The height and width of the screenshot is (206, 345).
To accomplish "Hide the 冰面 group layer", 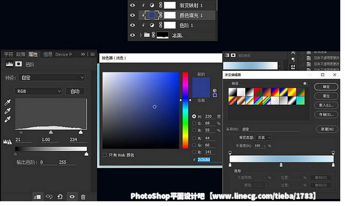I will click(132, 35).
